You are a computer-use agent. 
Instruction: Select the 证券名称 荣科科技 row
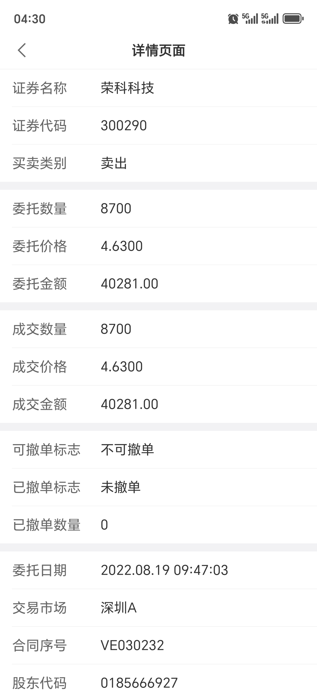pos(159,88)
